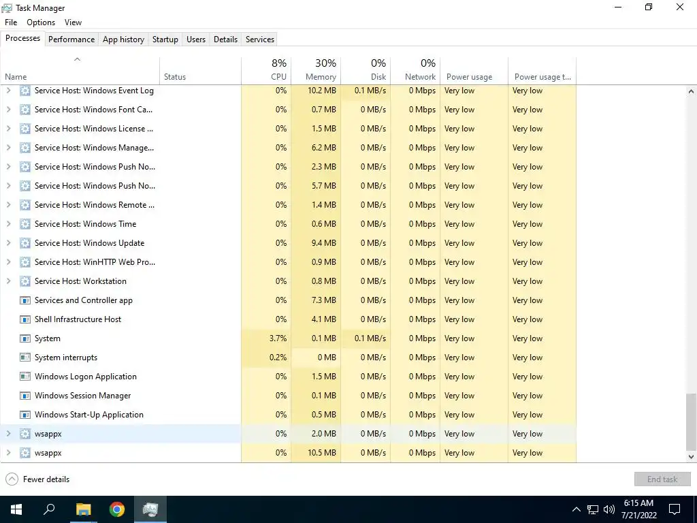The width and height of the screenshot is (697, 523).
Task: Open the network tray icon
Action: pyautogui.click(x=593, y=509)
